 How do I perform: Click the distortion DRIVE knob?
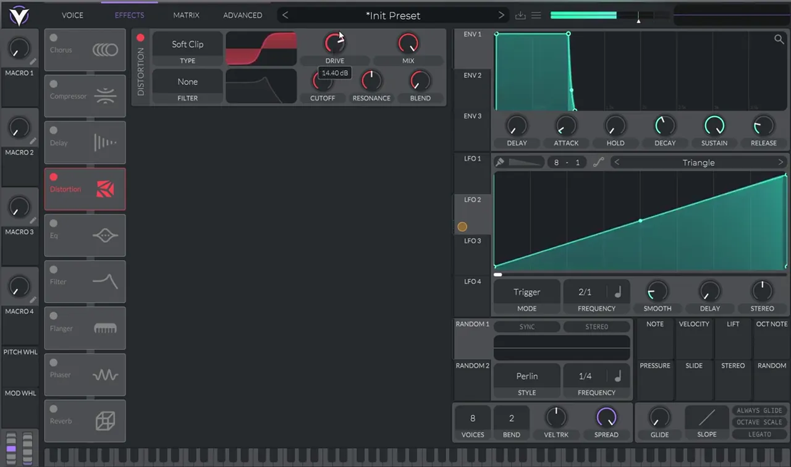point(334,43)
